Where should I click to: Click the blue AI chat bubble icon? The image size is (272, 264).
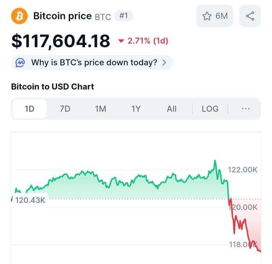[x=20, y=63]
